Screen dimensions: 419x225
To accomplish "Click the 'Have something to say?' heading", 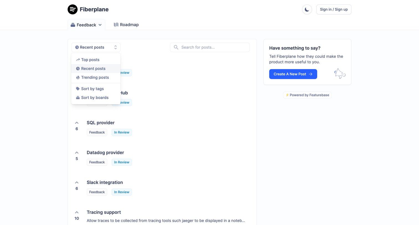I will [x=295, y=48].
